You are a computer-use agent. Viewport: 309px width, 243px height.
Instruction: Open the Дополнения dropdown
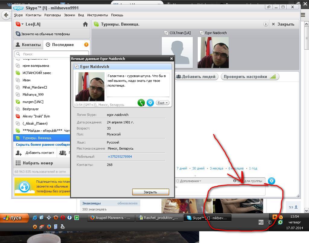tap(189, 181)
